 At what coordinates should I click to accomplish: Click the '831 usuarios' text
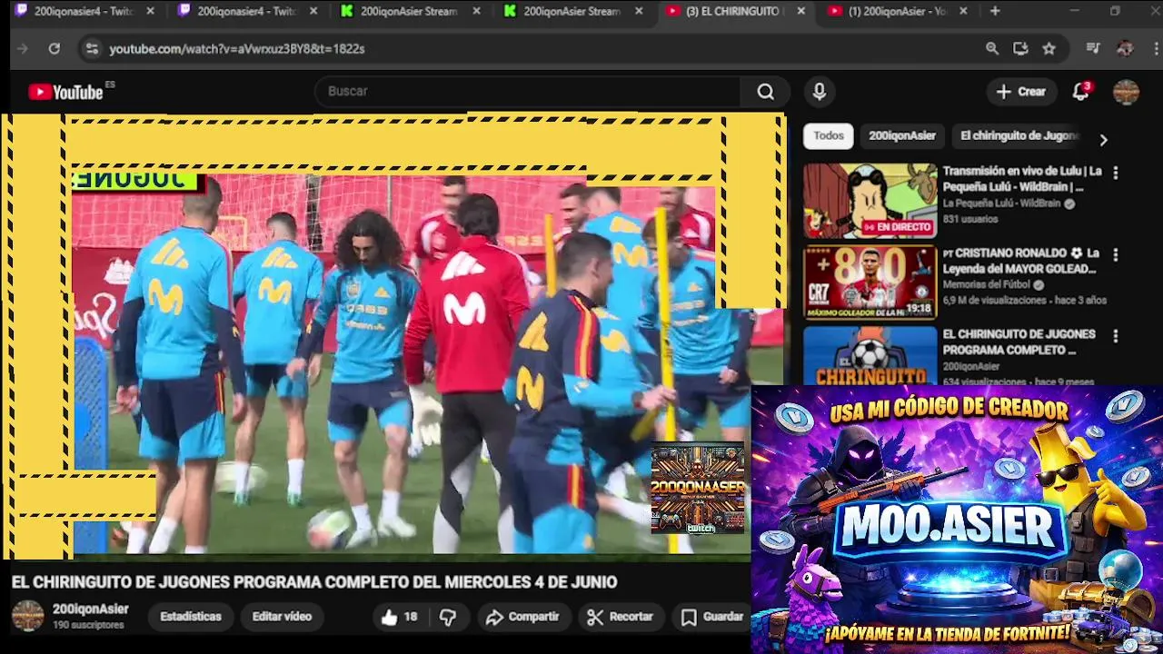[969, 219]
